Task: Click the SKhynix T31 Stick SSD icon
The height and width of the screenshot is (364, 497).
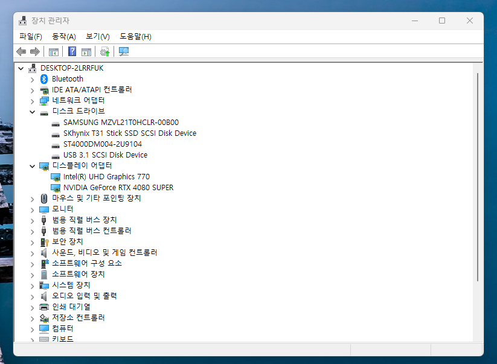Action: [56, 135]
